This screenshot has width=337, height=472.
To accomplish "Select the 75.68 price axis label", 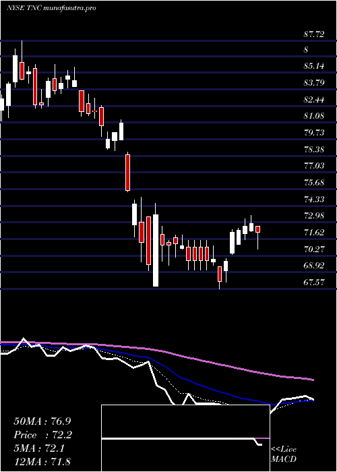I will pos(314,183).
